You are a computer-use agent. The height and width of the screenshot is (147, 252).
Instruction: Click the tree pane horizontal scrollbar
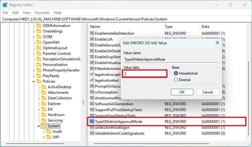35,143
